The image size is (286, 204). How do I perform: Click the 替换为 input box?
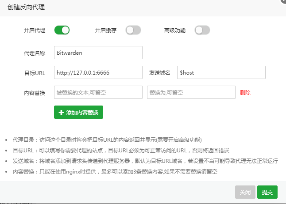(x=191, y=92)
